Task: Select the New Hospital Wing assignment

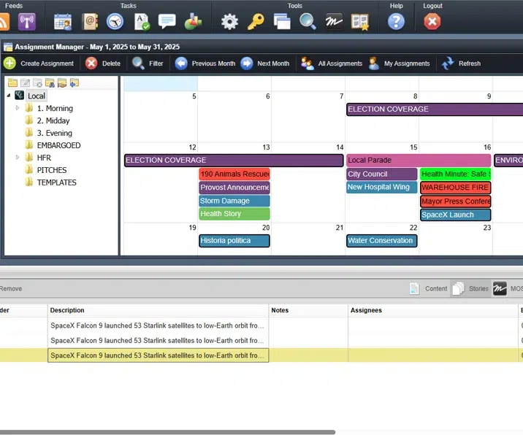Action: [381, 187]
